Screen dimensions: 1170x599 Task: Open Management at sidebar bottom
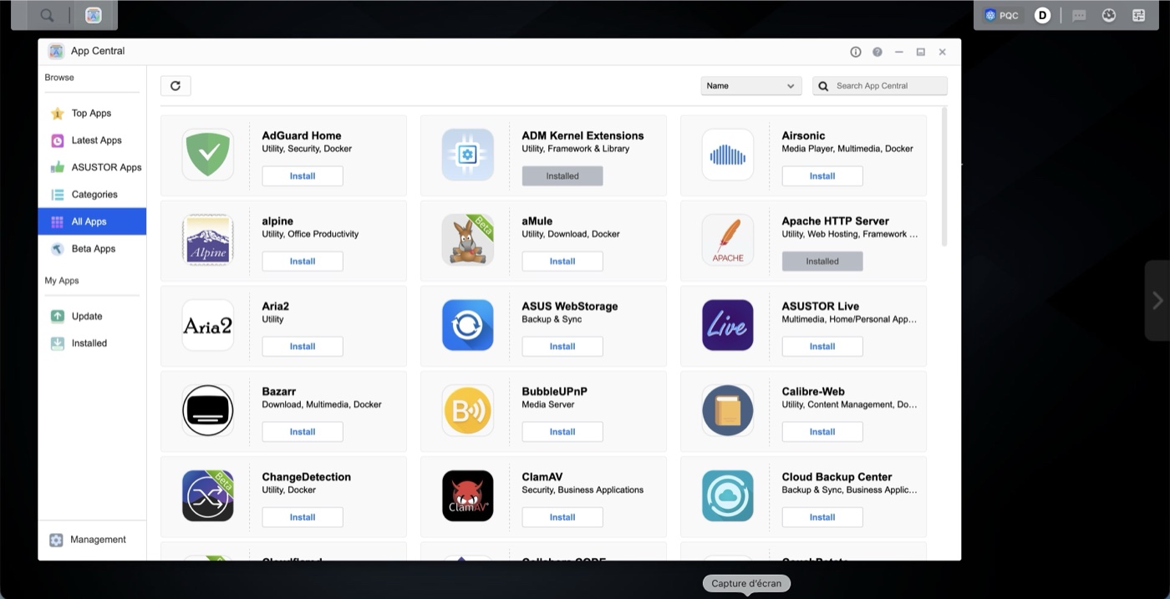coord(92,540)
